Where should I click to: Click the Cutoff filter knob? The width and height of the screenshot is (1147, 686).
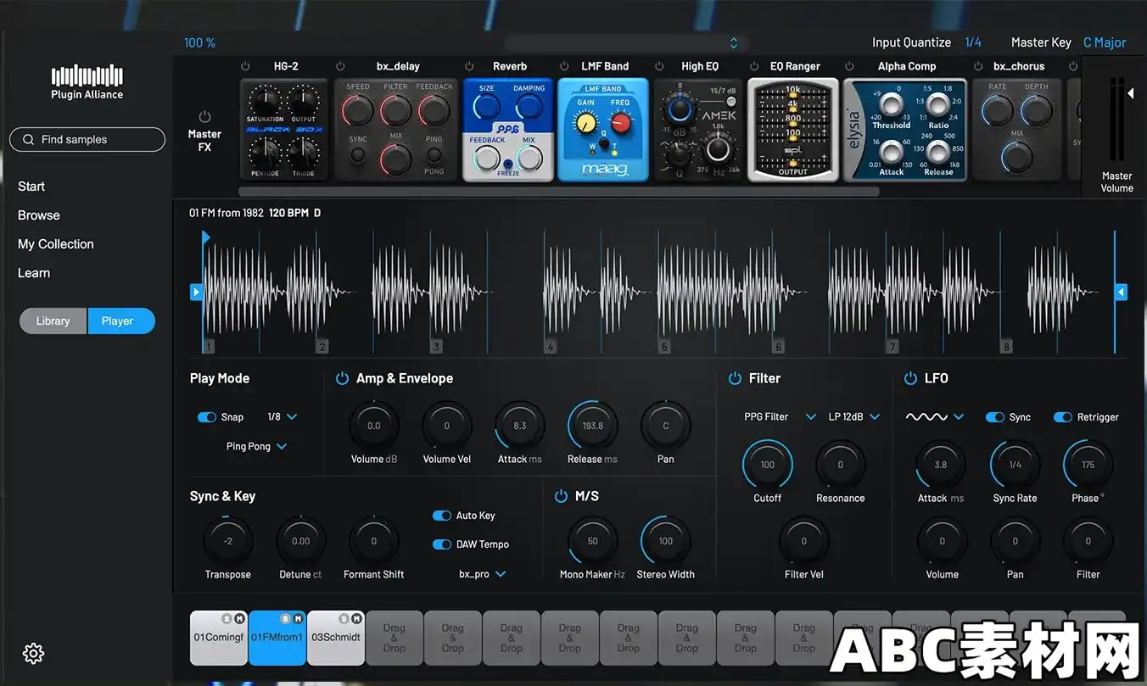pyautogui.click(x=767, y=465)
